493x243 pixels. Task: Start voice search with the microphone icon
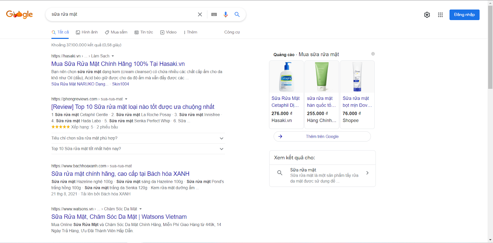coord(226,14)
